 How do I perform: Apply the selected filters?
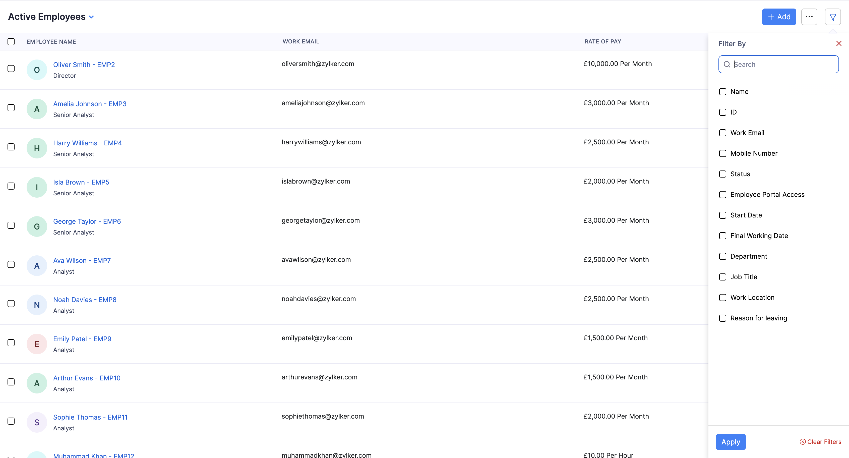[731, 442]
